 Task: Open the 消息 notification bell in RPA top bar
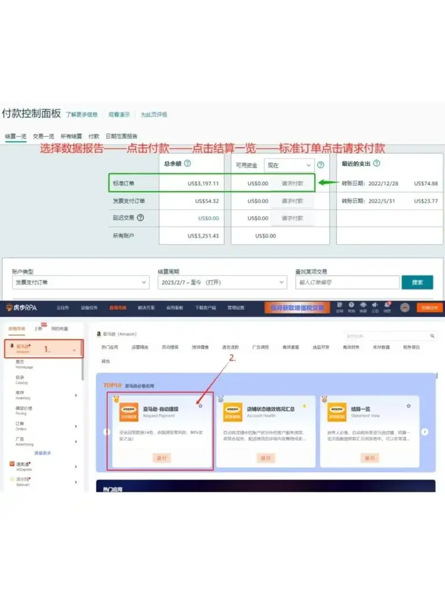coord(387,307)
